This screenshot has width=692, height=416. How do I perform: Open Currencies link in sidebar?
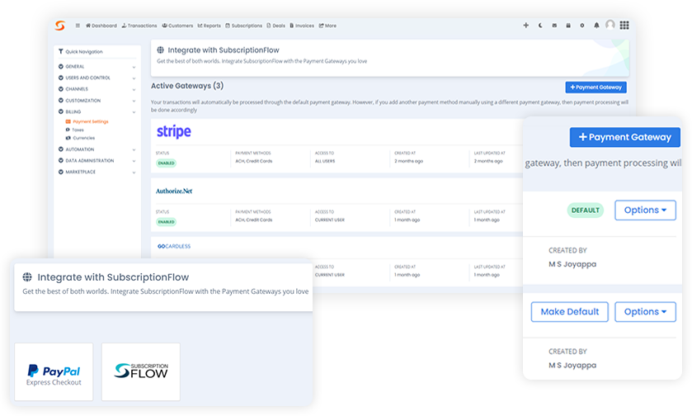pyautogui.click(x=84, y=138)
